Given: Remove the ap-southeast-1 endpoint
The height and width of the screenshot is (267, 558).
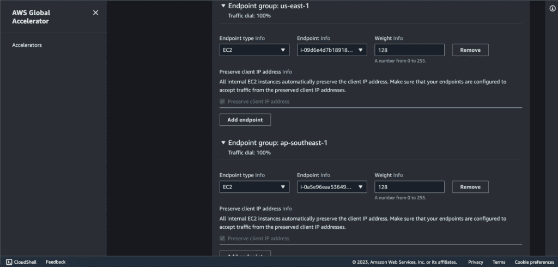Looking at the screenshot, I should [470, 187].
